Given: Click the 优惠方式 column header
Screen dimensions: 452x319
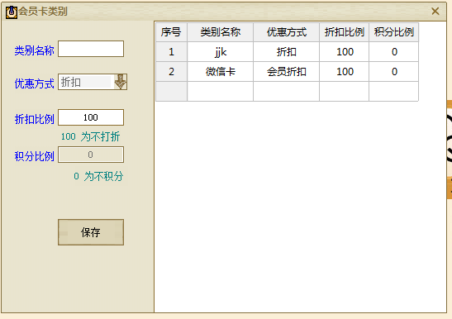Looking at the screenshot, I should coord(286,32).
